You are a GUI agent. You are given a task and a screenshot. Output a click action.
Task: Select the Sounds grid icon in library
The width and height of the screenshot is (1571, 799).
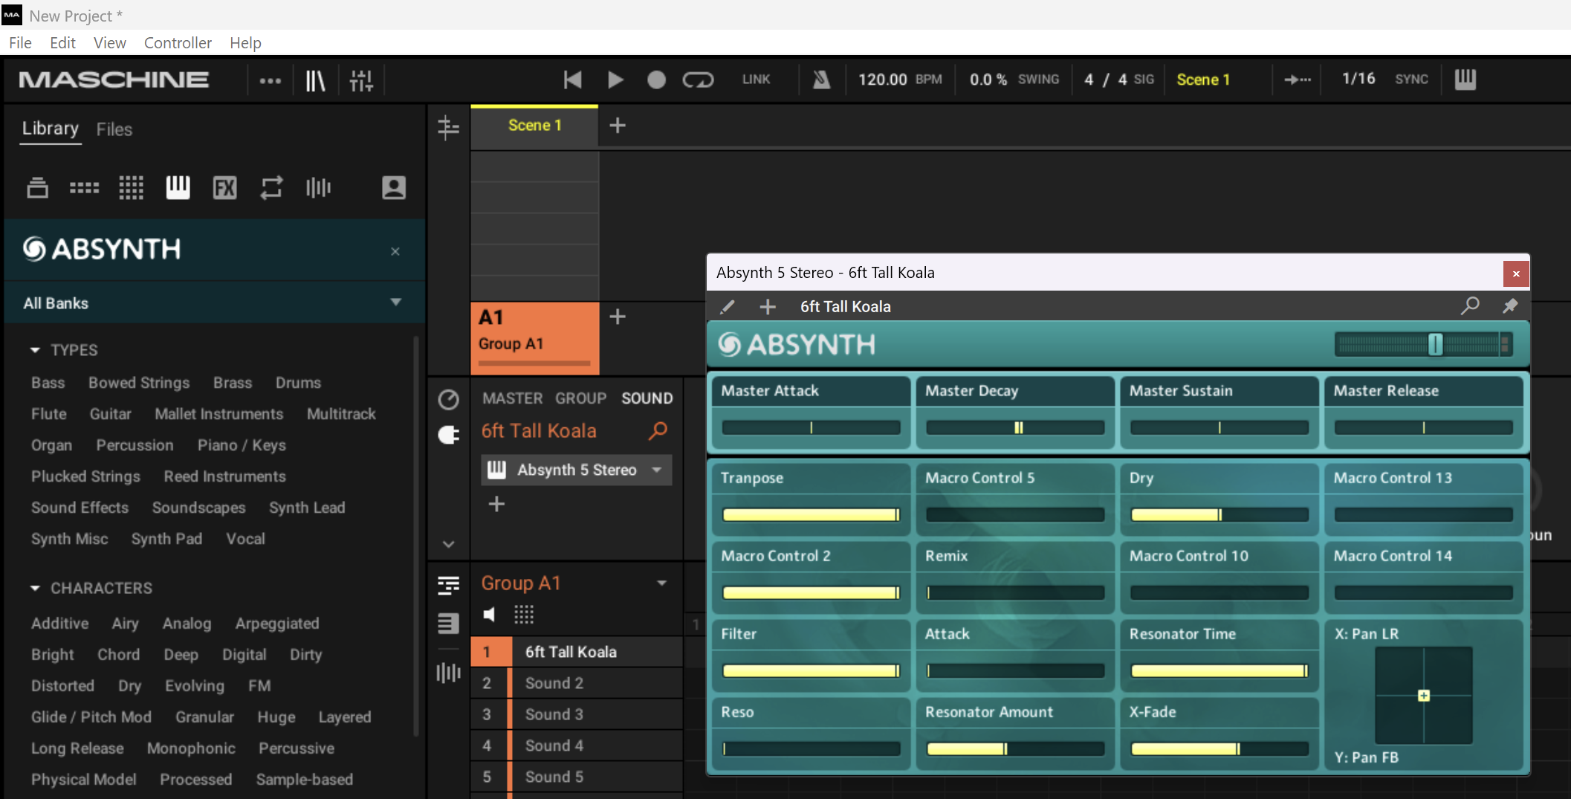[x=132, y=187]
